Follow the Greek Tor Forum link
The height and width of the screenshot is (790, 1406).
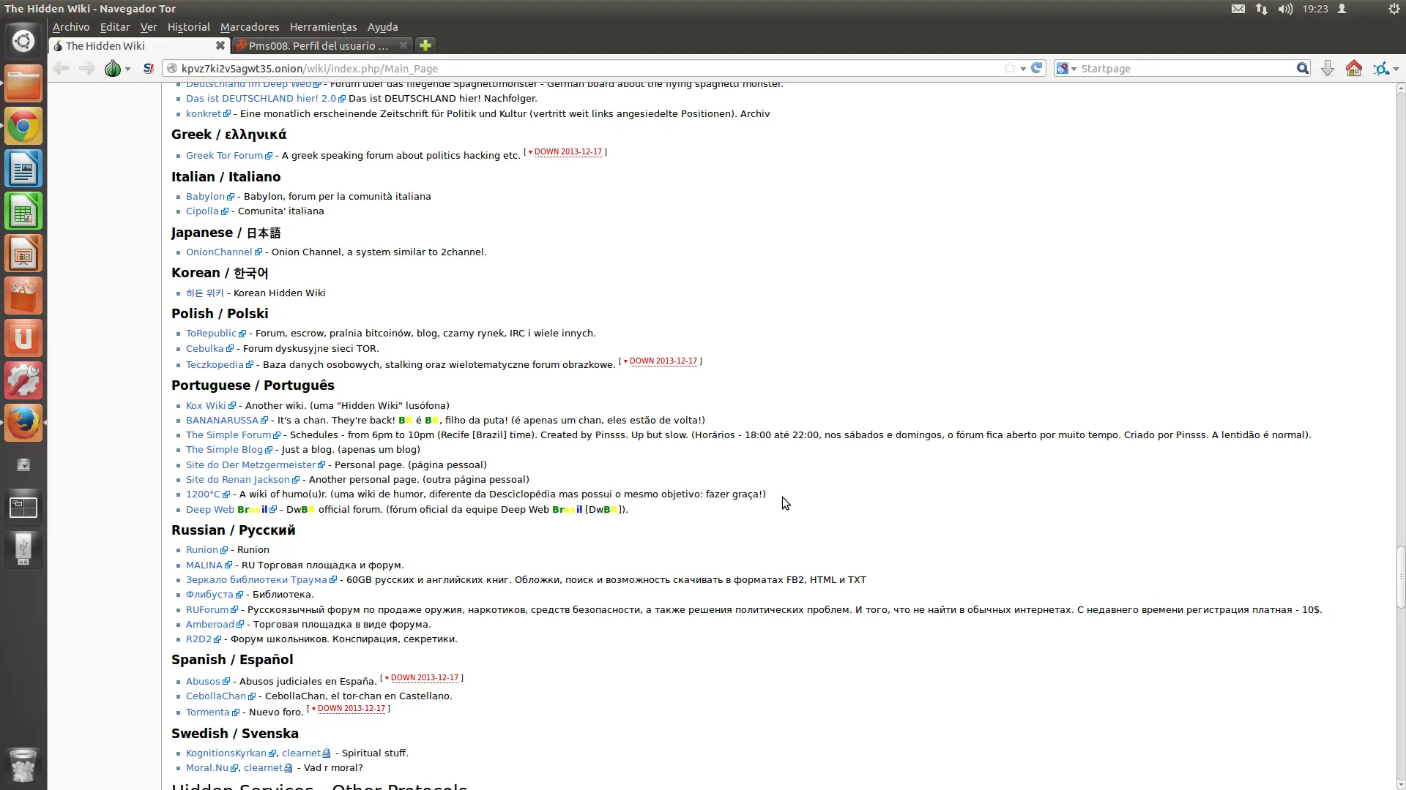point(224,156)
